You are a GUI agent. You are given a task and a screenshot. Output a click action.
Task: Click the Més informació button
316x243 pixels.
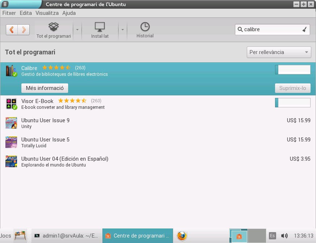[45, 88]
